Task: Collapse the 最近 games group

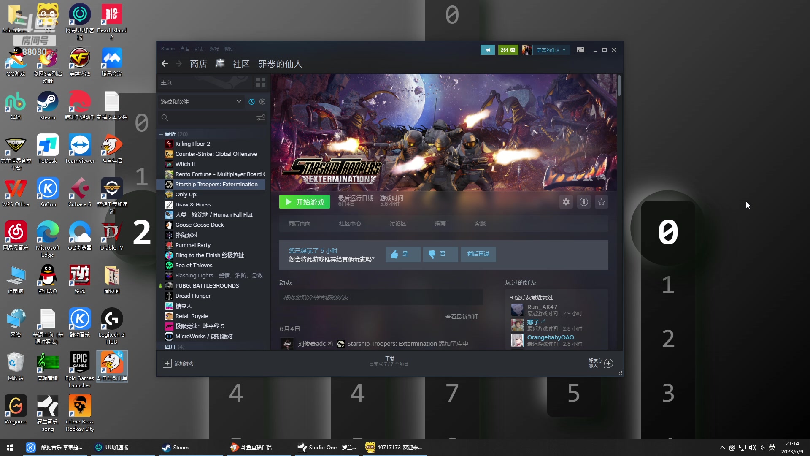Action: [x=161, y=134]
